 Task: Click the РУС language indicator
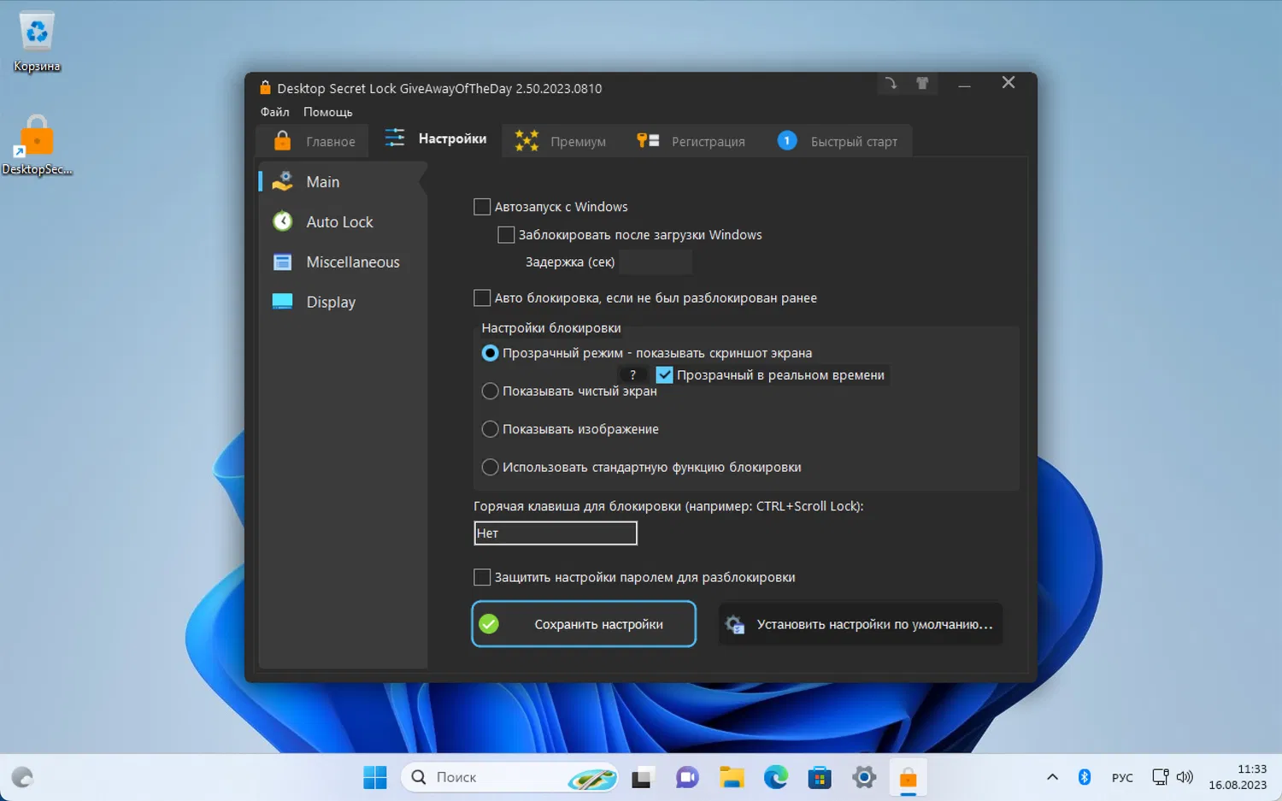tap(1122, 778)
